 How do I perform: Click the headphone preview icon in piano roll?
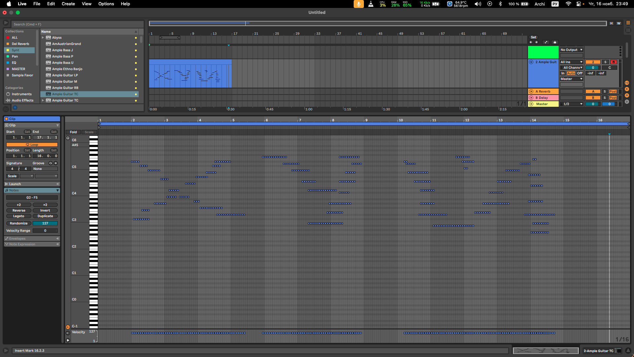(68, 138)
